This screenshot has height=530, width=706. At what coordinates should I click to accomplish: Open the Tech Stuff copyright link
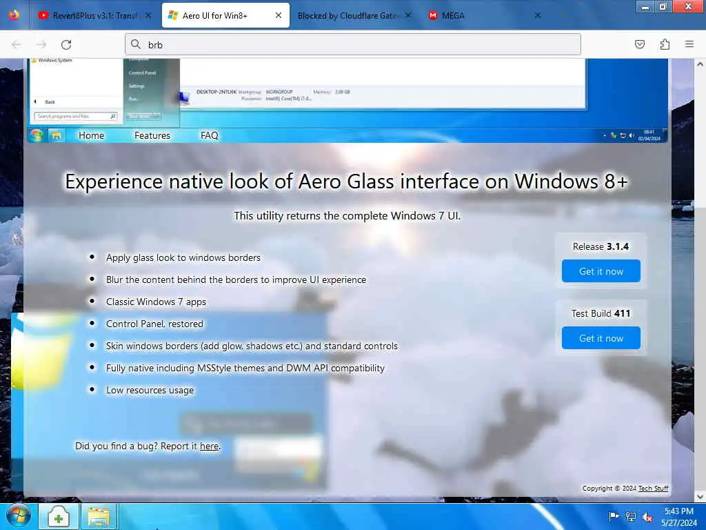tap(653, 488)
